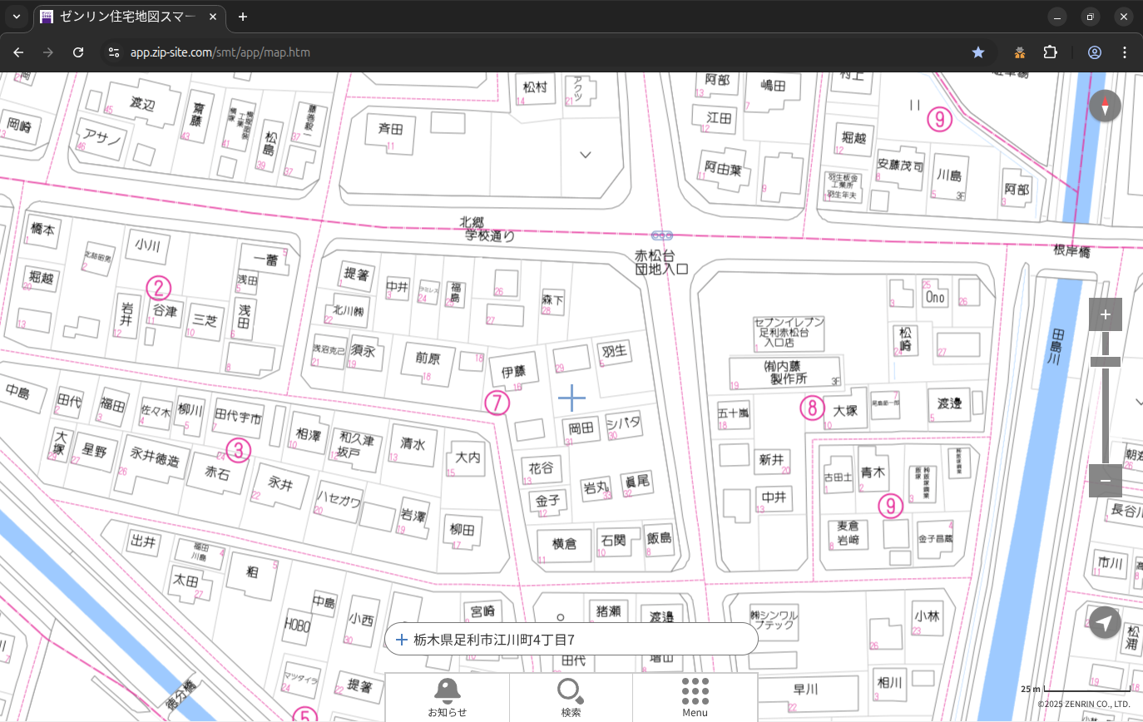The height and width of the screenshot is (722, 1143).
Task: Select the ゼンリン住宅地図 browser tab
Action: [x=129, y=17]
